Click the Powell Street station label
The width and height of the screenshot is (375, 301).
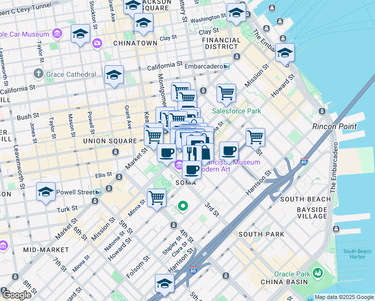pos(75,192)
